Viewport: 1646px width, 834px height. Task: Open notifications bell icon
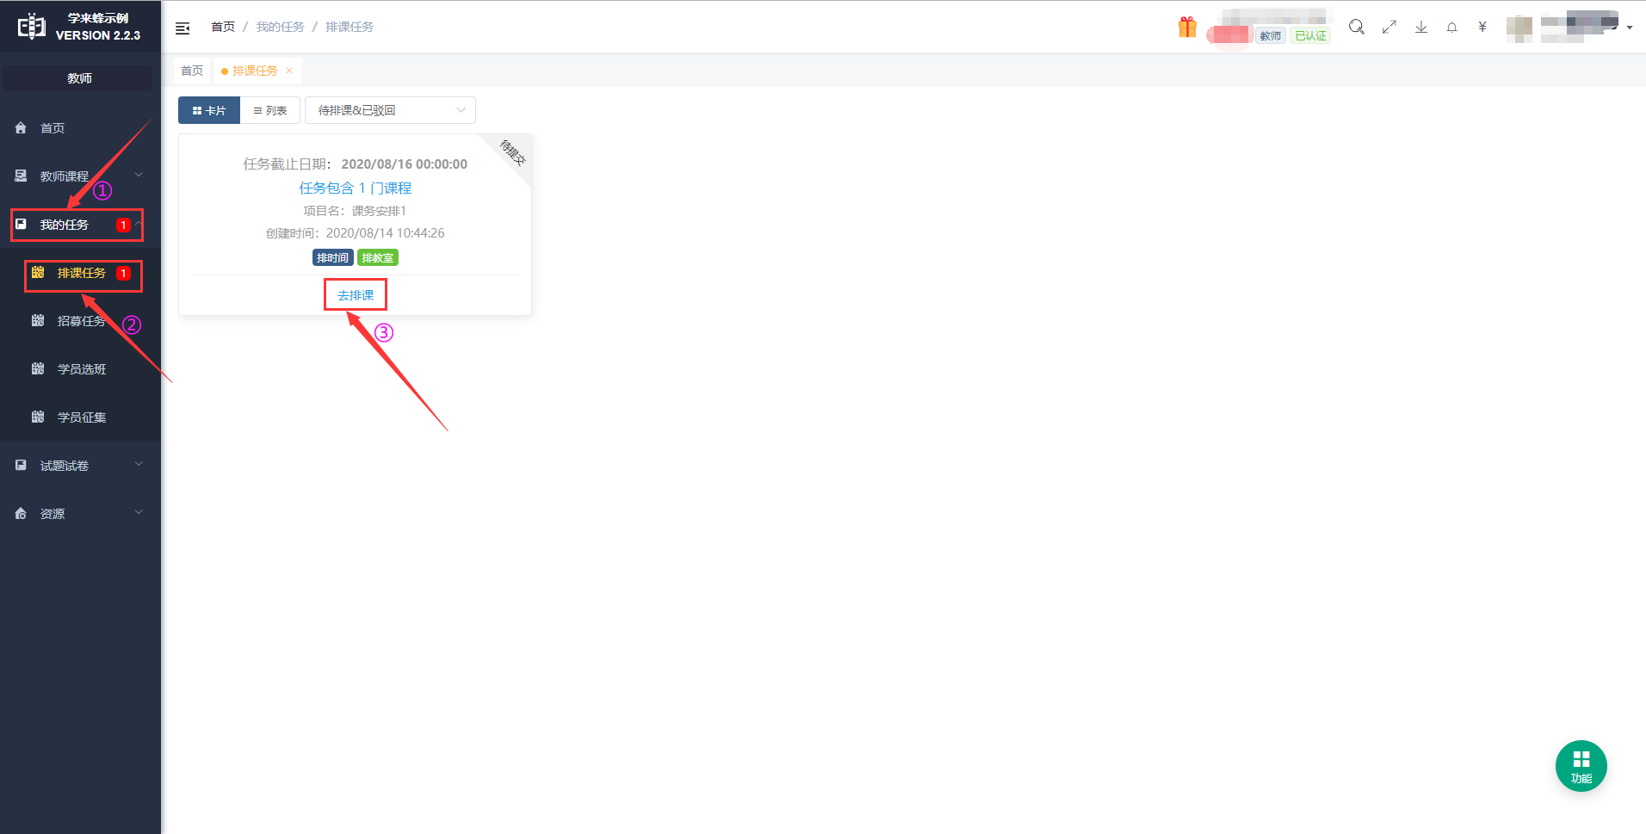pyautogui.click(x=1451, y=27)
